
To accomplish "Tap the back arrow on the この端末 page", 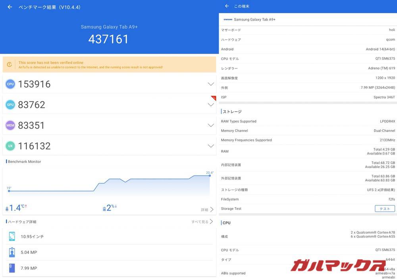I will click(227, 6).
